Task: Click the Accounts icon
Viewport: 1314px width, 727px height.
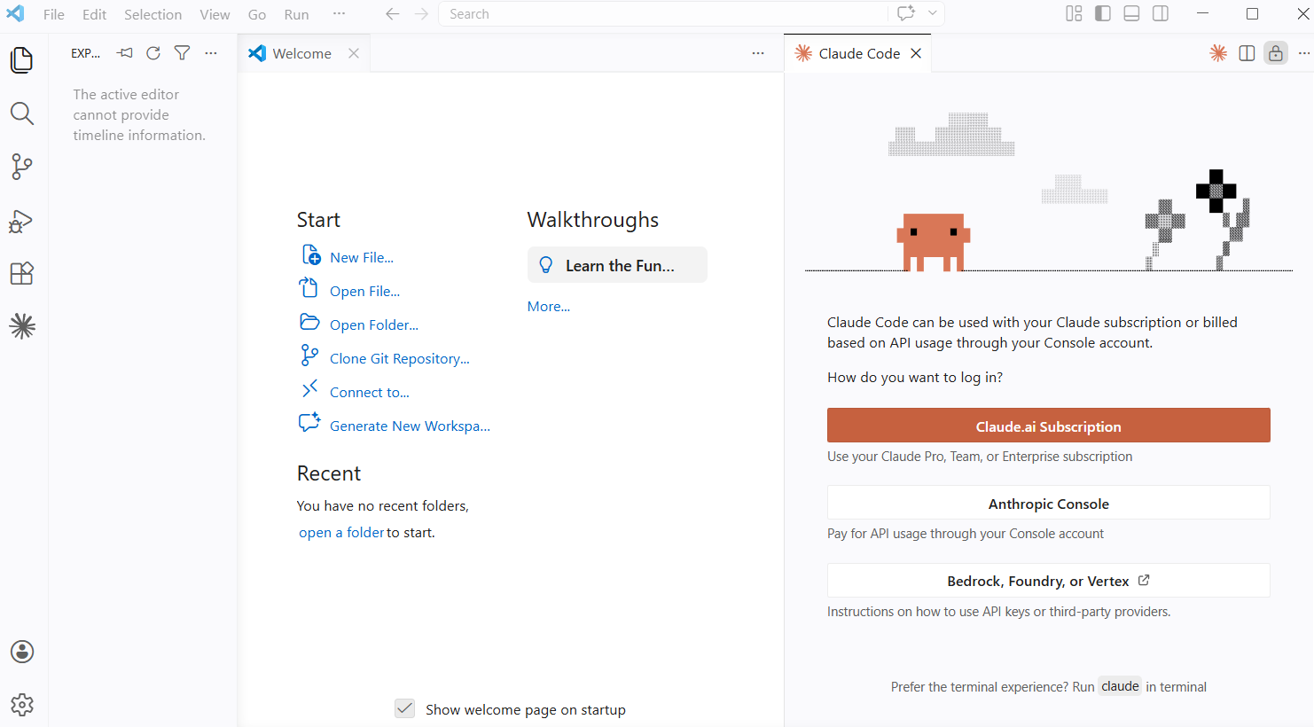Action: coord(22,652)
